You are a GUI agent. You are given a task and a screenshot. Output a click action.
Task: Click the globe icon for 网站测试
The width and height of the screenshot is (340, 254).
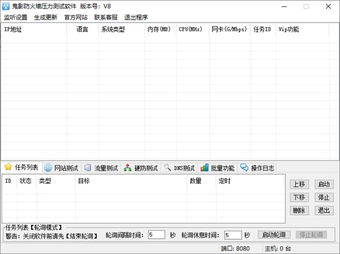click(48, 168)
